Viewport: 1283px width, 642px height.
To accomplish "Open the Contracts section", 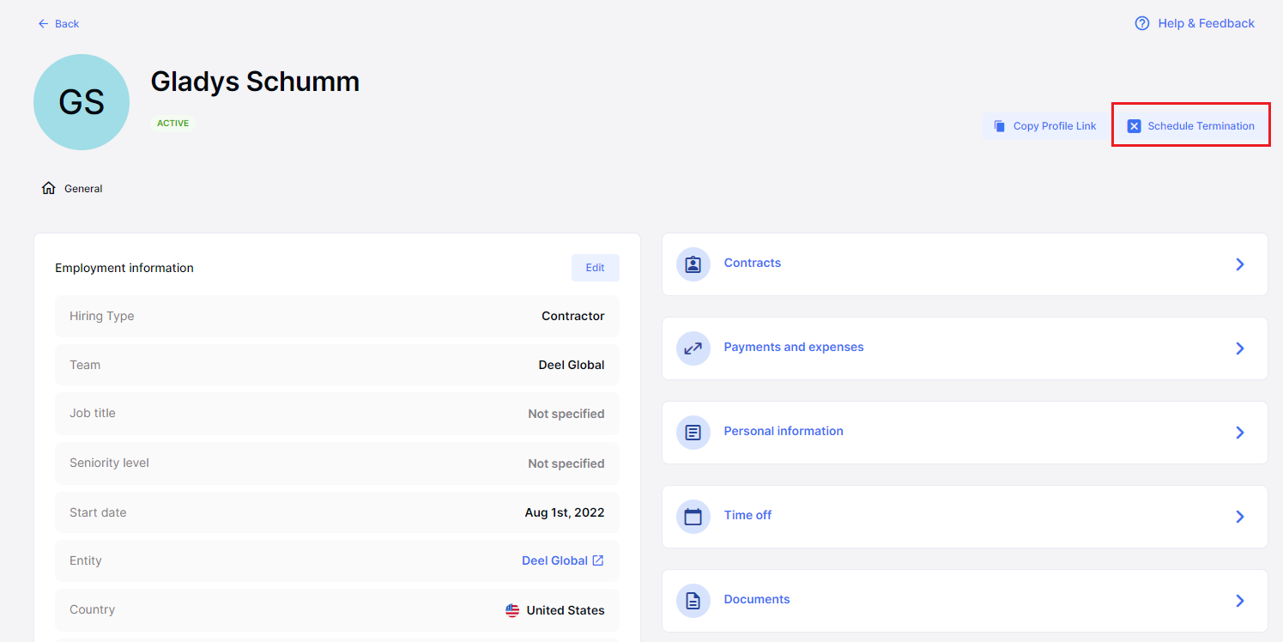I will click(965, 264).
